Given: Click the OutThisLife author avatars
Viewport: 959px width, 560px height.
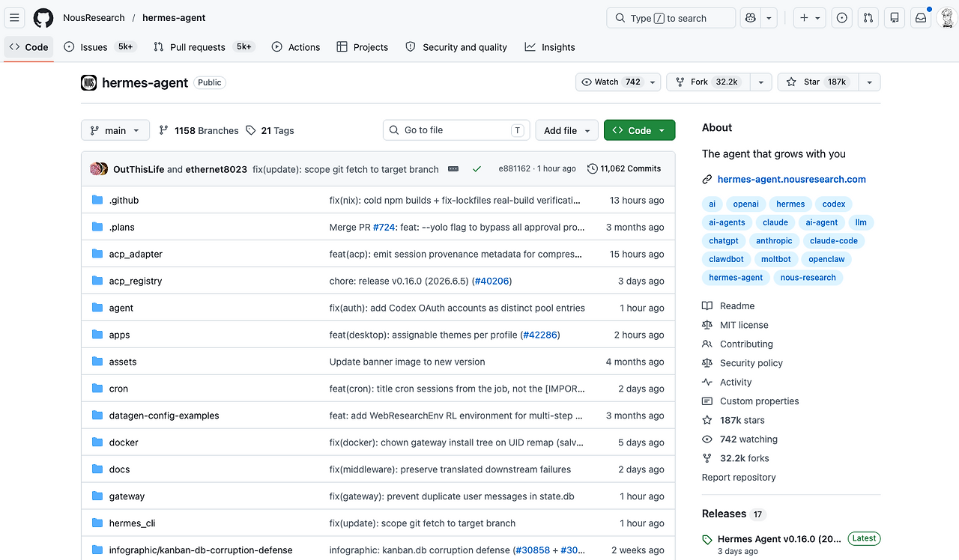Looking at the screenshot, I should (x=98, y=169).
